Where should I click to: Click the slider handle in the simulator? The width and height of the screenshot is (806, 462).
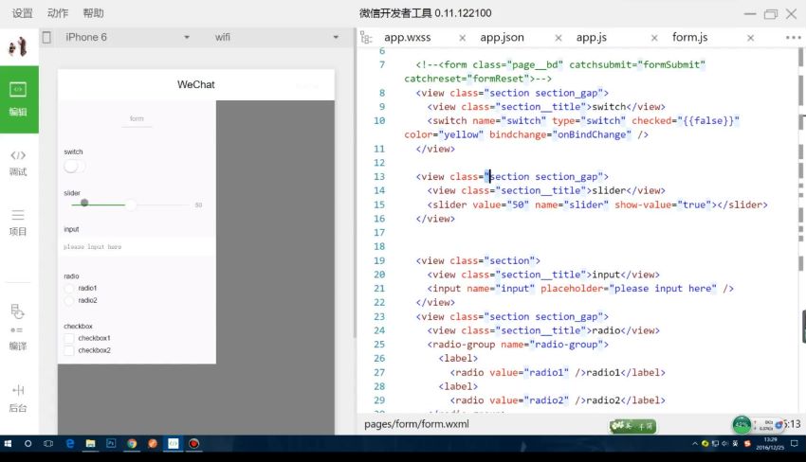pos(132,204)
